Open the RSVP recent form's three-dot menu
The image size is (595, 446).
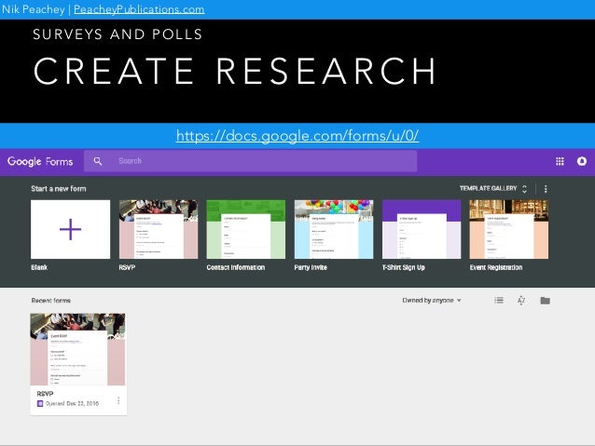click(118, 400)
